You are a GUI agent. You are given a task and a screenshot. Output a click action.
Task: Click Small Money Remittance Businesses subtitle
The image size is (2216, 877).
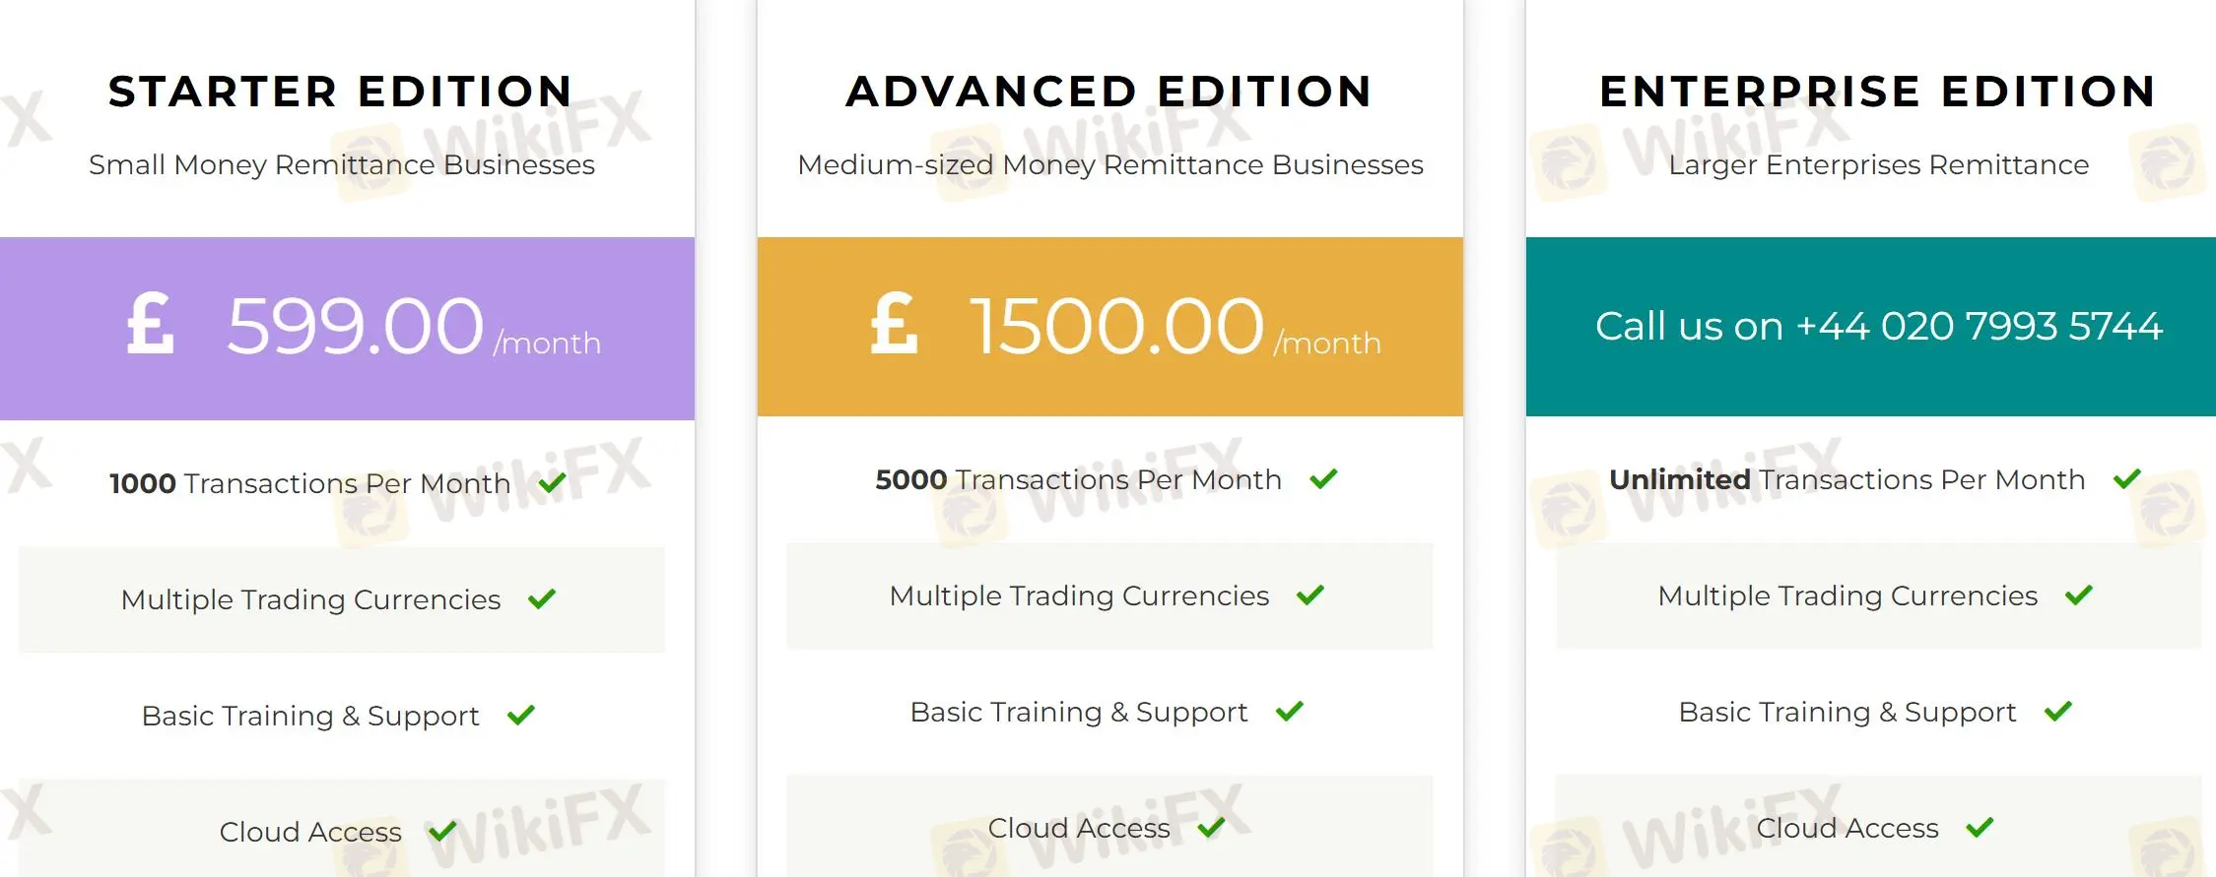(341, 164)
